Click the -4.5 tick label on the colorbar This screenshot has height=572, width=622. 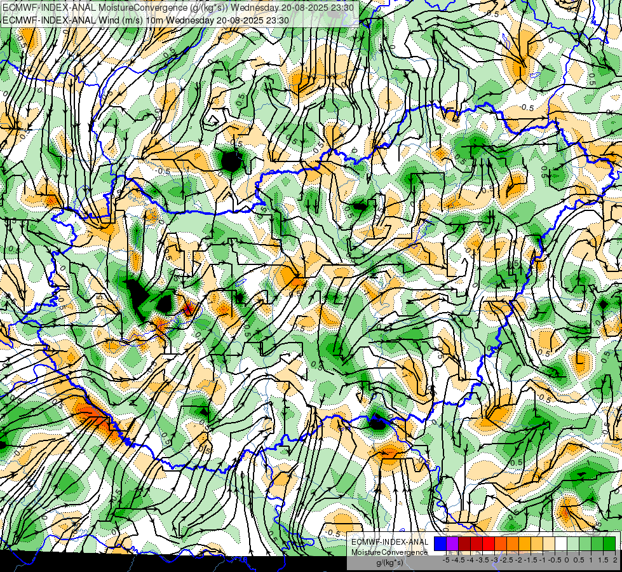(458, 560)
